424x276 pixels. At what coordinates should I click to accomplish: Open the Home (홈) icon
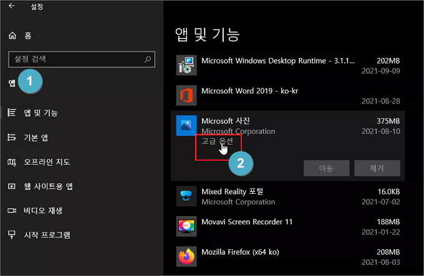point(12,36)
